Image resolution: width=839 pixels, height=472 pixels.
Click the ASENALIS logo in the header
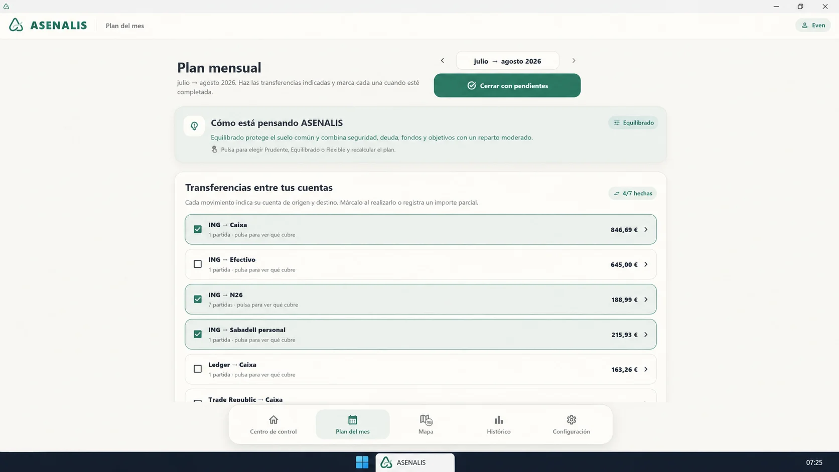tap(48, 25)
